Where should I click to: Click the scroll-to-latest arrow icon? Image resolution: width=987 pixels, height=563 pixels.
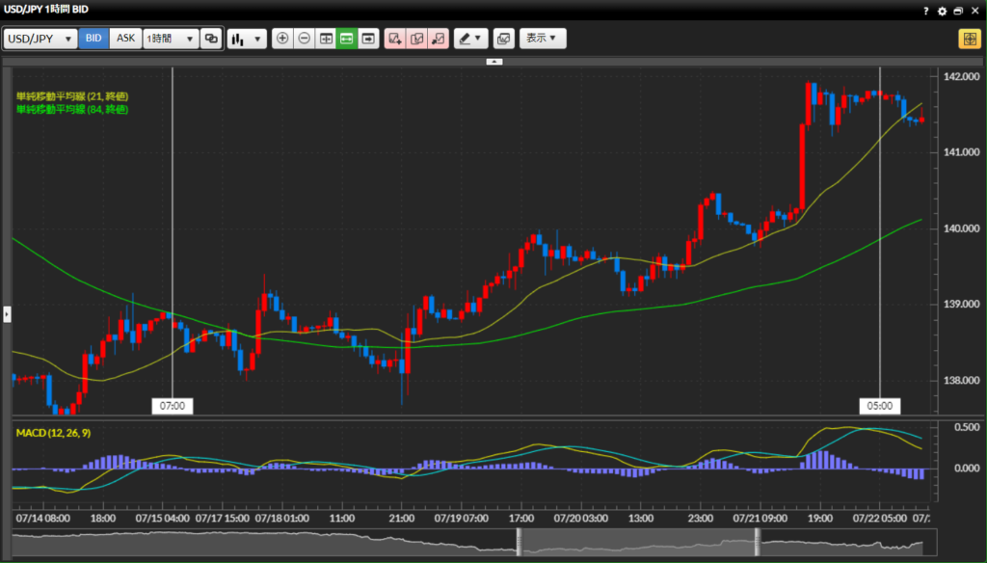367,39
